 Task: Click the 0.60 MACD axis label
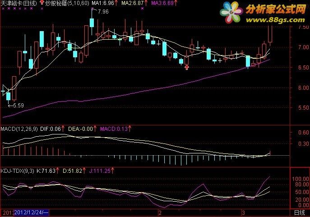coord(304,133)
